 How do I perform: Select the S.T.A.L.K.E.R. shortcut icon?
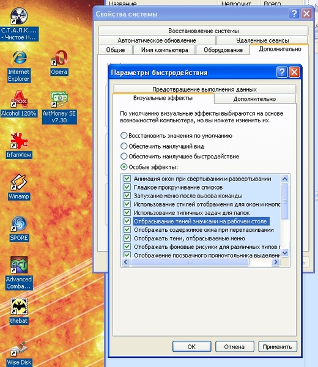(19, 16)
